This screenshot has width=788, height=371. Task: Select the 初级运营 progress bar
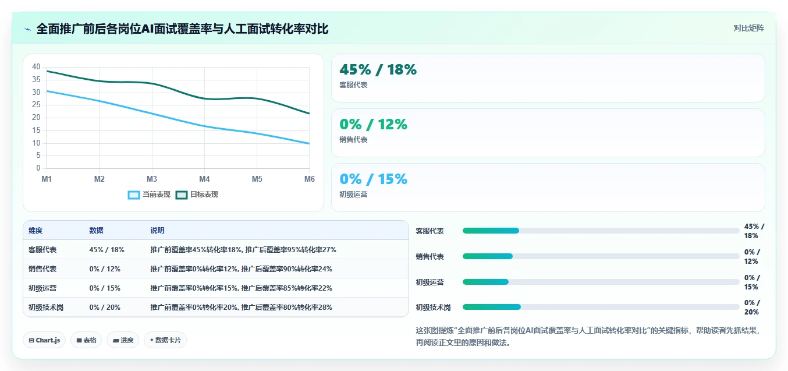(601, 282)
